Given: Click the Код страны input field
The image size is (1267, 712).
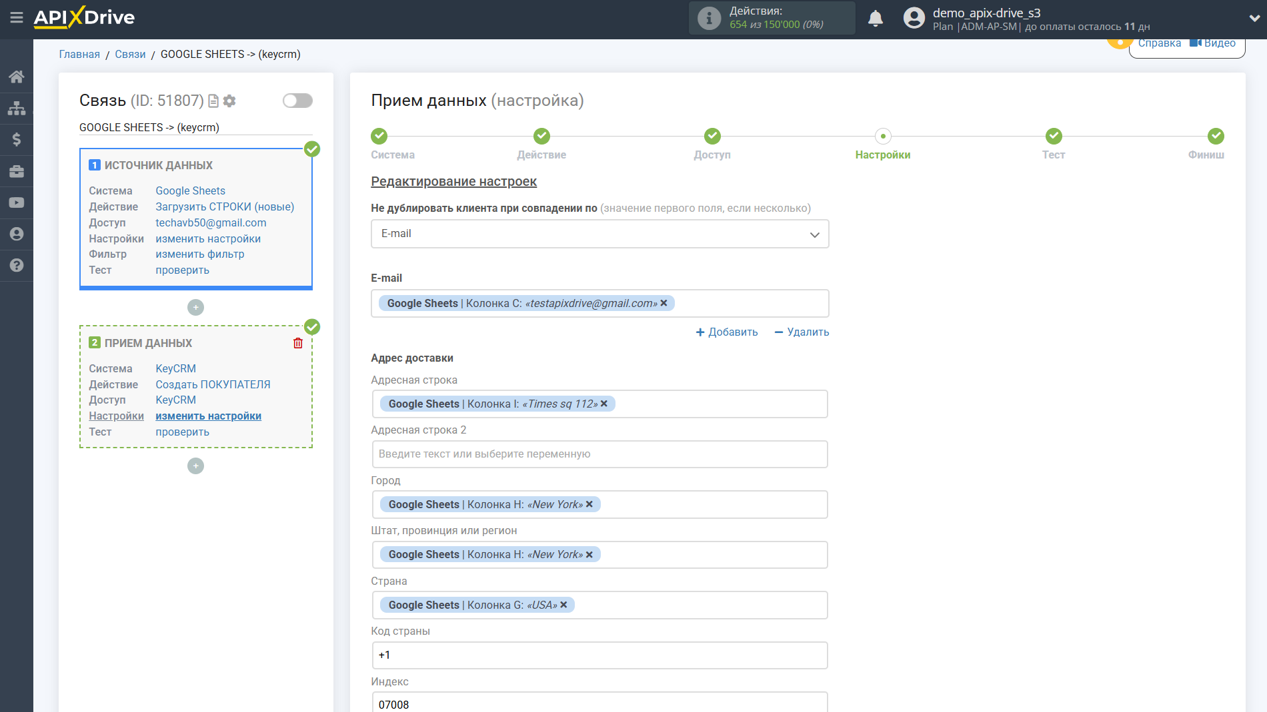Looking at the screenshot, I should (x=599, y=655).
